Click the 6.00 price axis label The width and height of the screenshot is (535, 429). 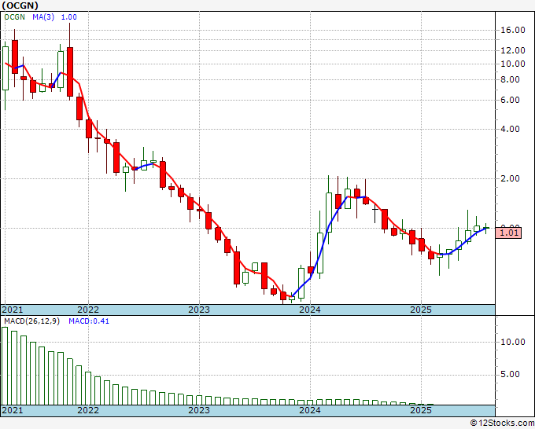click(x=510, y=101)
